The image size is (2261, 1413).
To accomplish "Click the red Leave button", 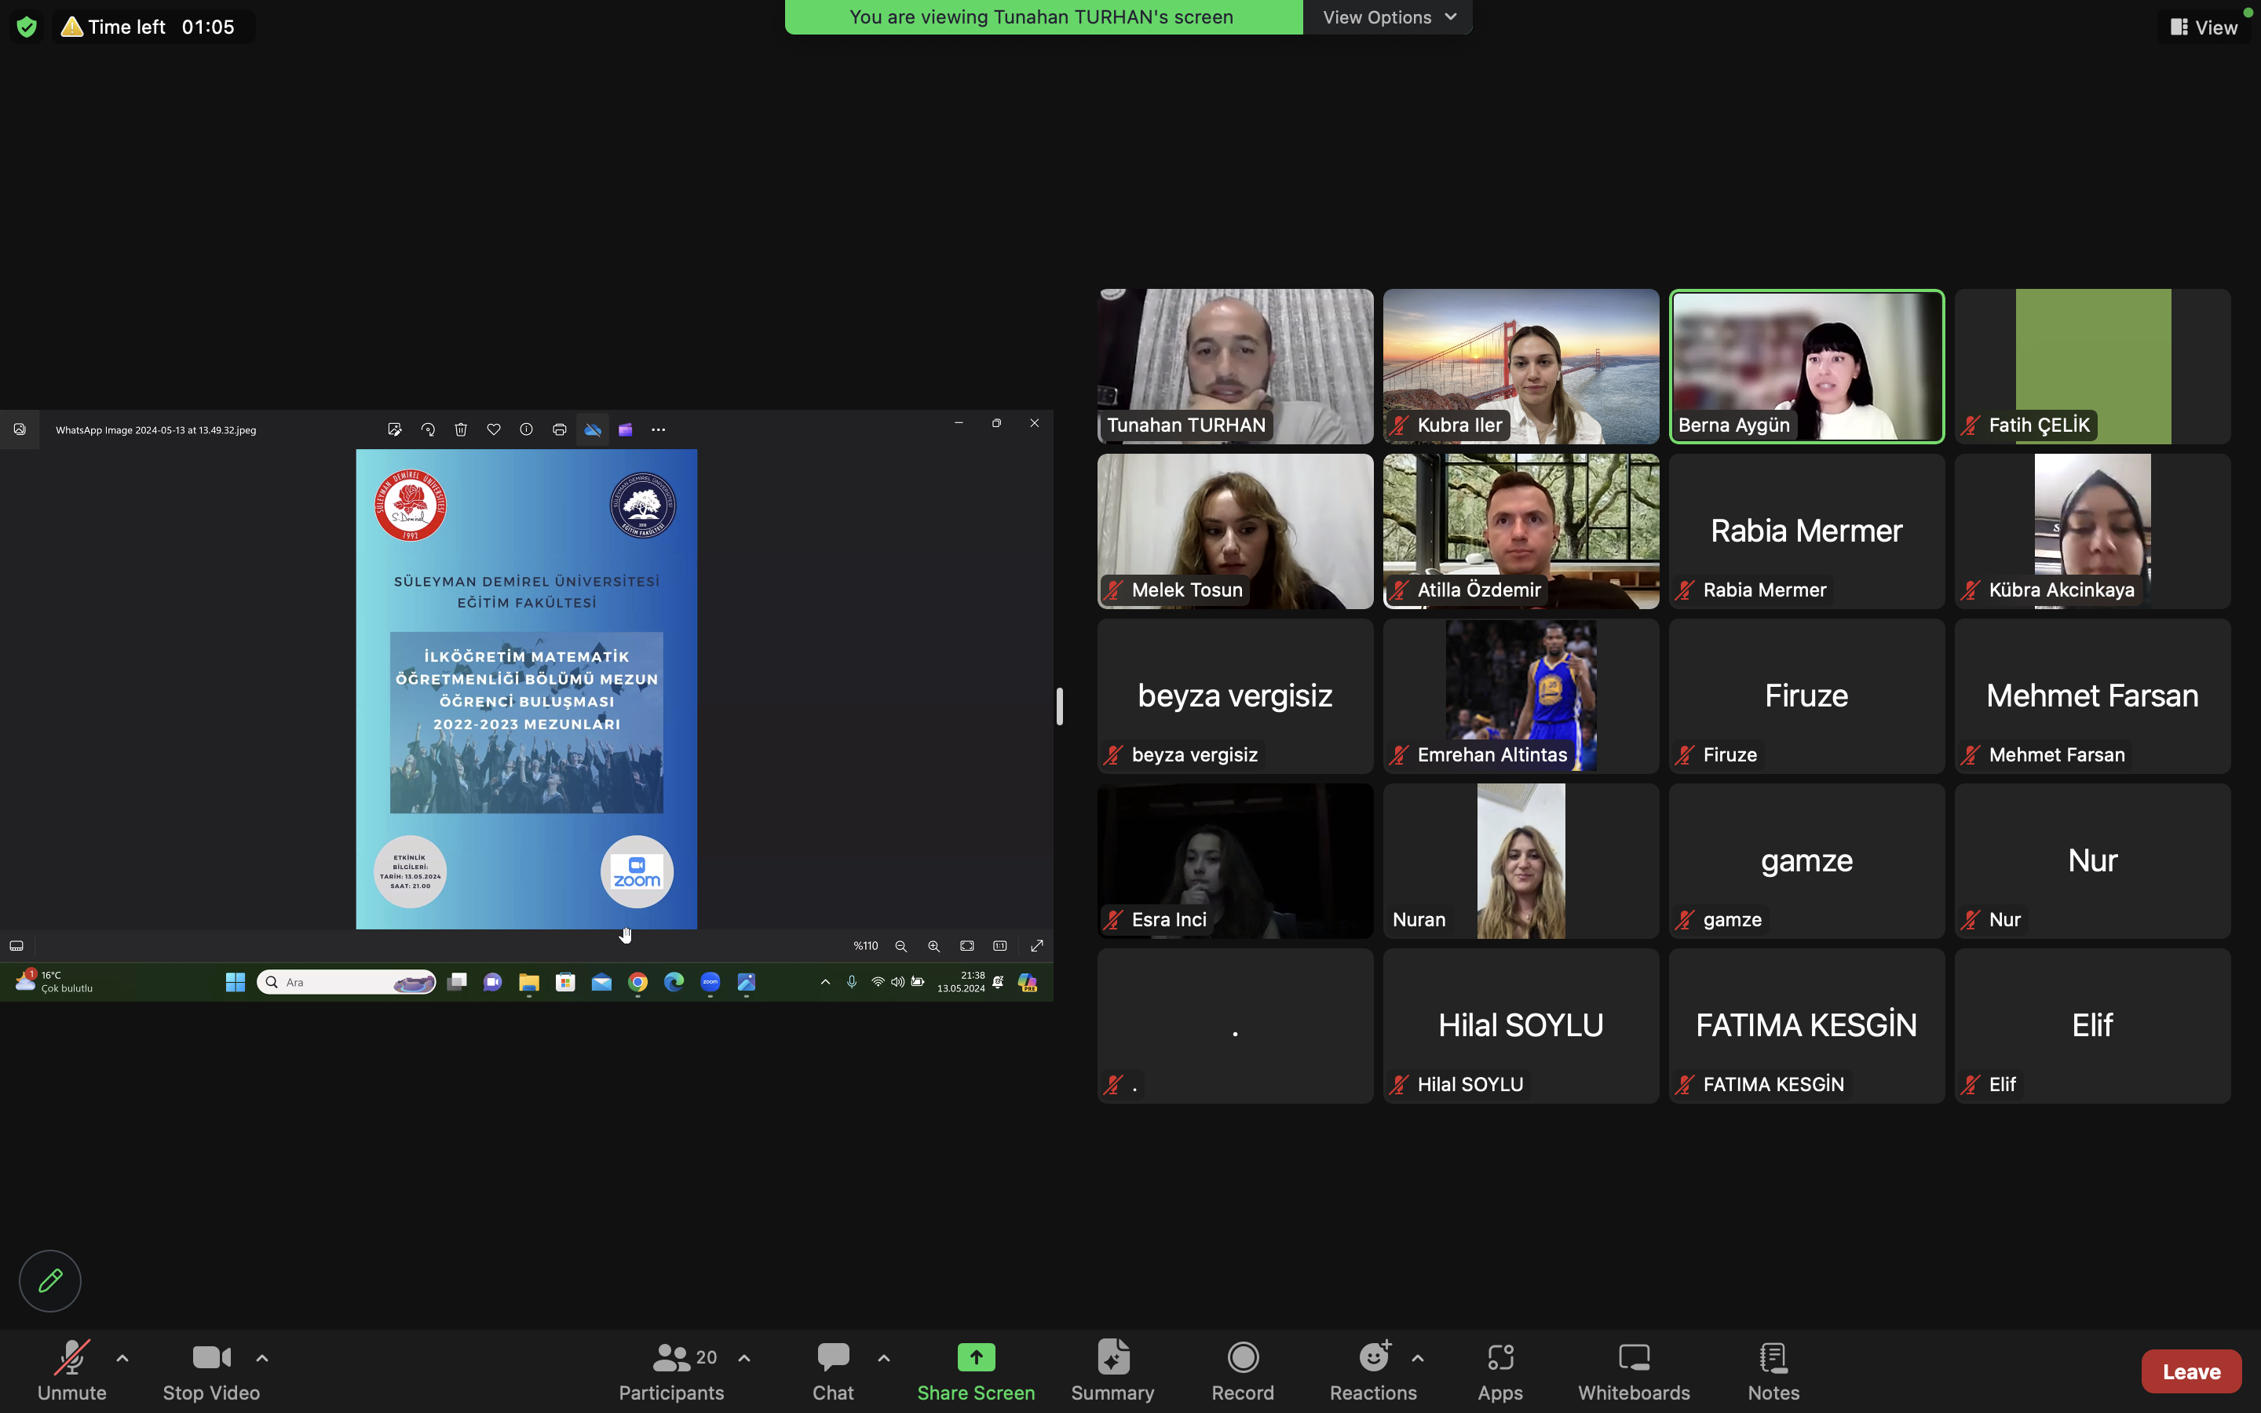I will coord(2191,1371).
